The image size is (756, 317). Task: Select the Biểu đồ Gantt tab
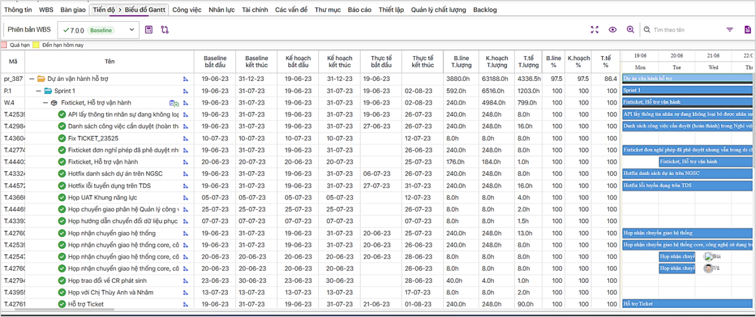pos(146,10)
